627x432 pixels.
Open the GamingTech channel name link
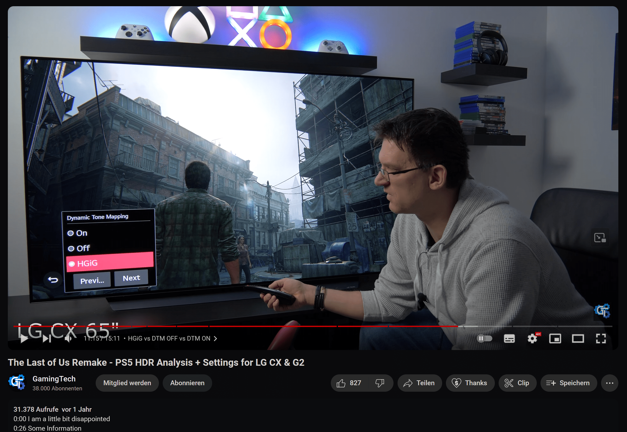pyautogui.click(x=54, y=379)
